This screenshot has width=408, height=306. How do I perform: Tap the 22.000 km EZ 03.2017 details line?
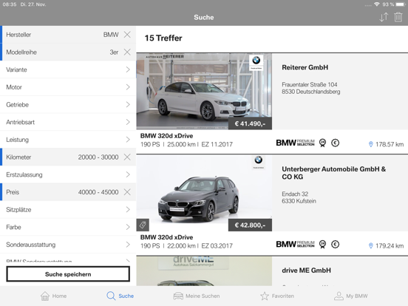[x=186, y=246]
